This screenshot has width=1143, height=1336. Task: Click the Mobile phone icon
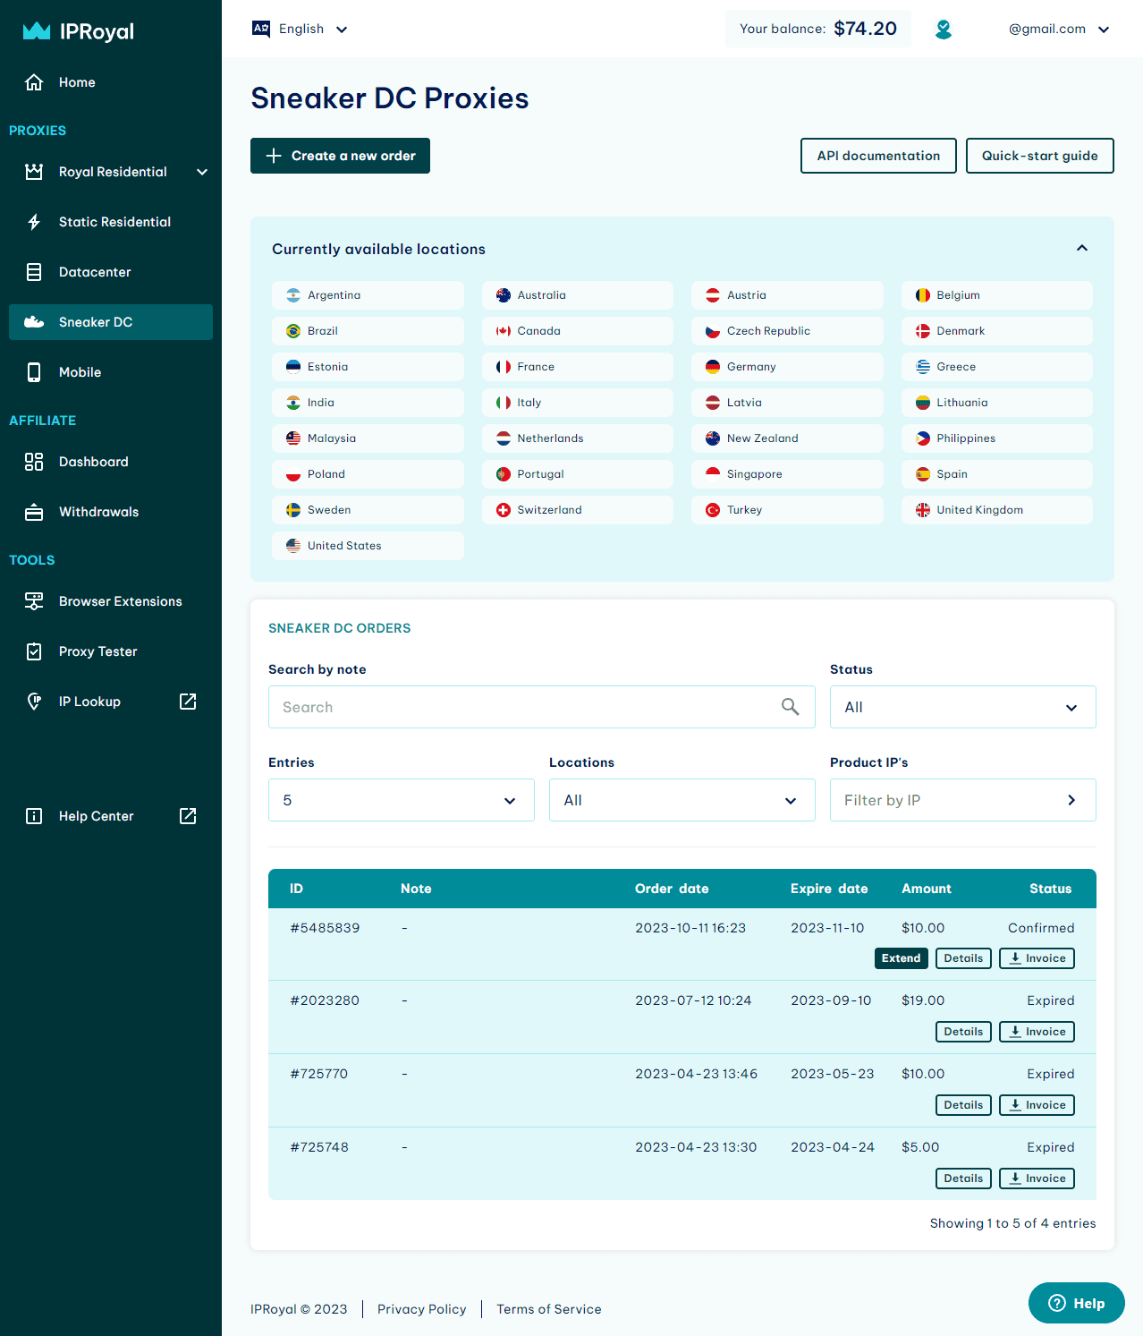coord(34,372)
